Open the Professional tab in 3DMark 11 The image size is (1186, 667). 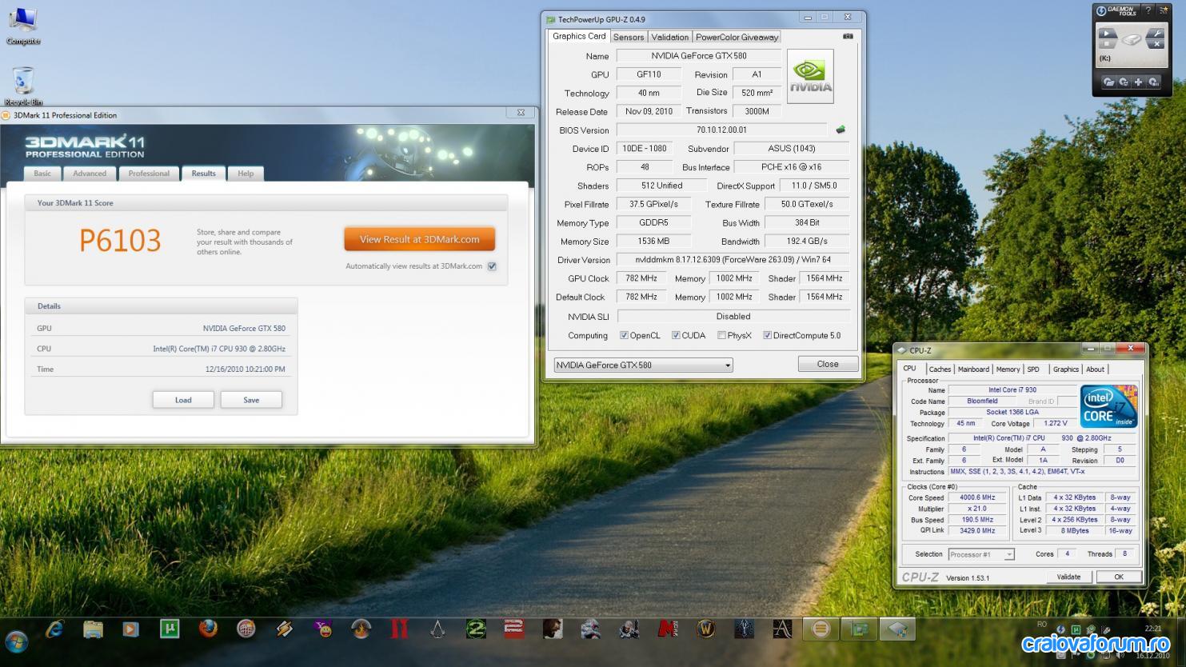[149, 174]
